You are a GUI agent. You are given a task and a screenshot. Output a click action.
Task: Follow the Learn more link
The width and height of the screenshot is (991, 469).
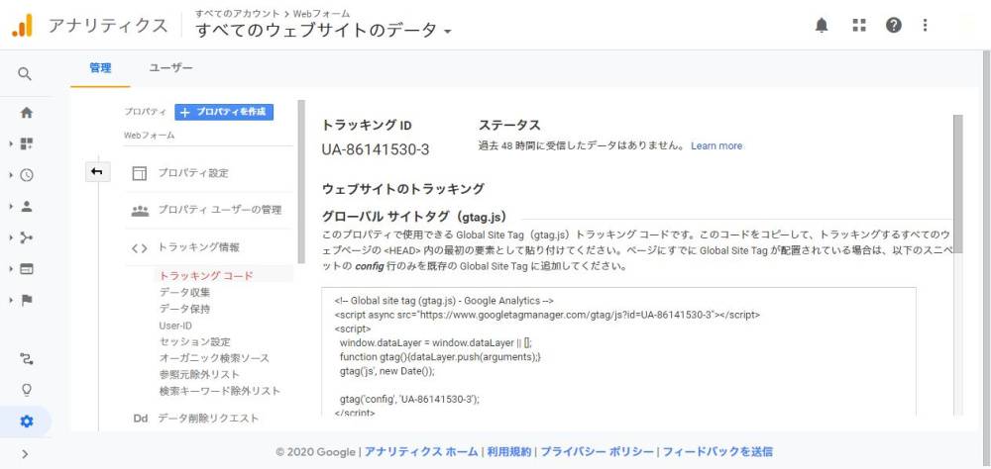pos(716,146)
